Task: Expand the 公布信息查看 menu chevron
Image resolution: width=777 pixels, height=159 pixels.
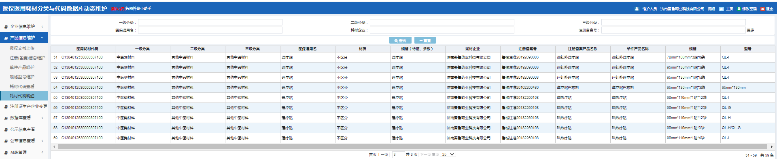Action: [x=42, y=141]
